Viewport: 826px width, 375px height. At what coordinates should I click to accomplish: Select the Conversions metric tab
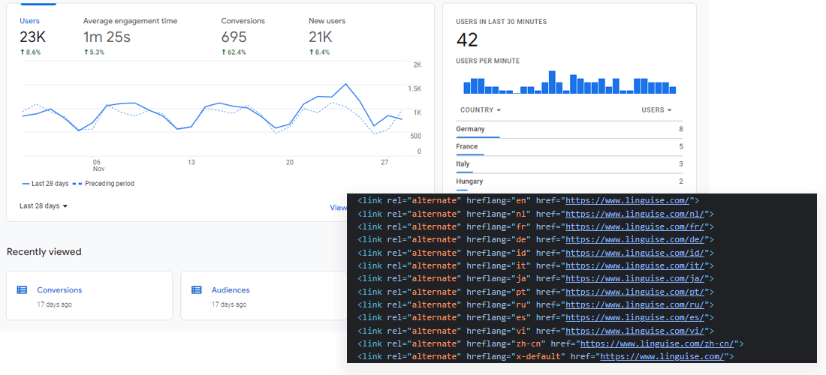tap(244, 21)
